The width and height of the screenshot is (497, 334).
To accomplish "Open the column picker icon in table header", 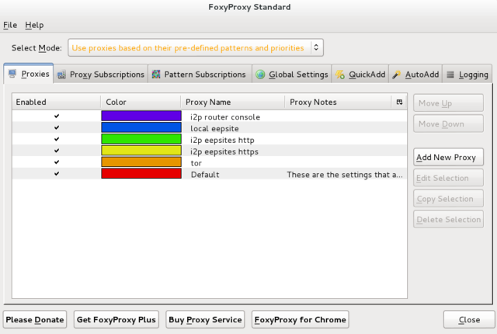I will point(399,102).
